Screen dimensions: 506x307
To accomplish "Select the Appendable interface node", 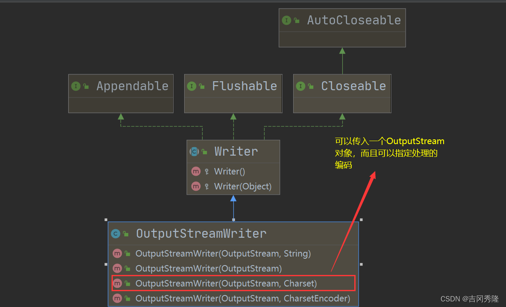I will point(132,86).
